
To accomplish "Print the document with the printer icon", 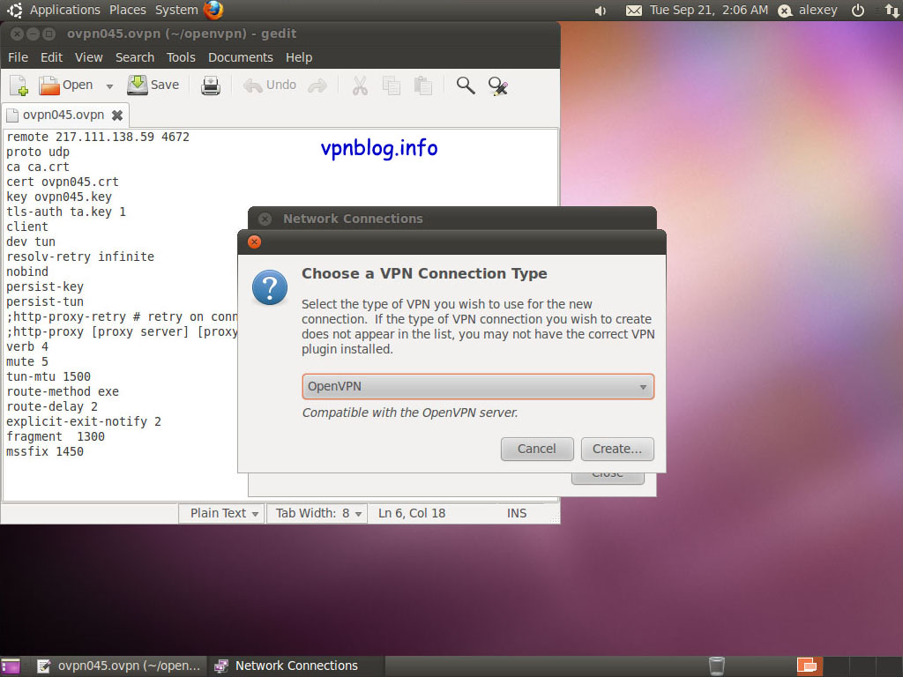I will [x=211, y=86].
